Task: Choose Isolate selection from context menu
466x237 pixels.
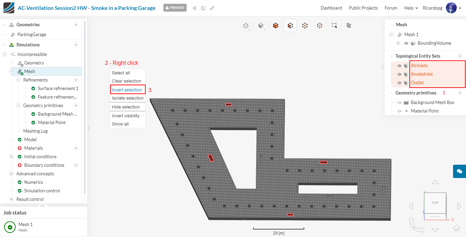Action: coord(128,98)
